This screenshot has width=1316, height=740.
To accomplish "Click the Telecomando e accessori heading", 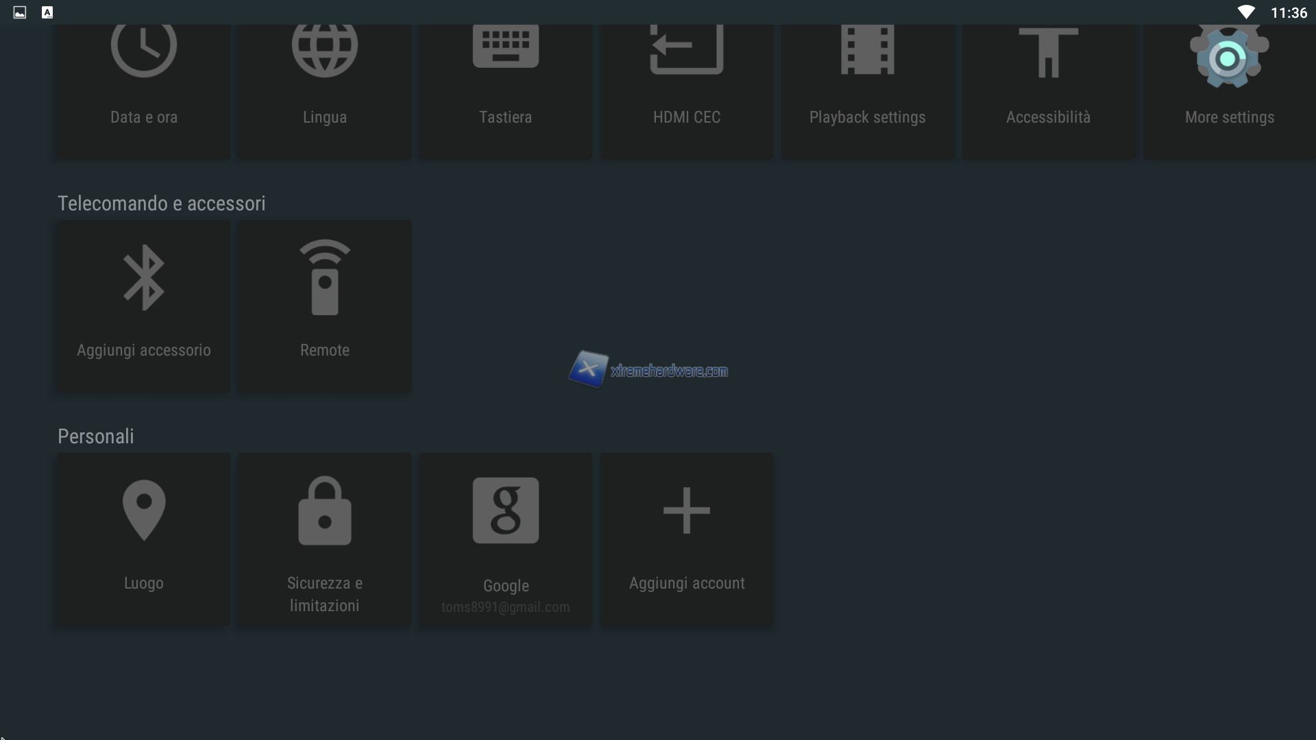I will (162, 203).
